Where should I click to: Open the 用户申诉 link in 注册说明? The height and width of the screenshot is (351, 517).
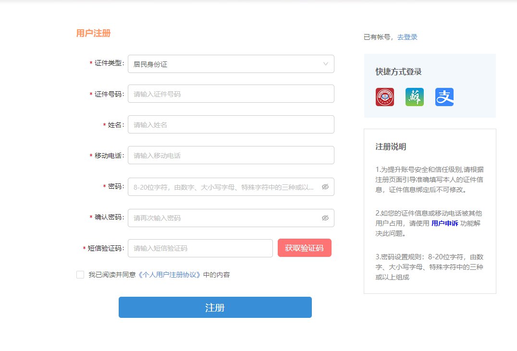[444, 223]
